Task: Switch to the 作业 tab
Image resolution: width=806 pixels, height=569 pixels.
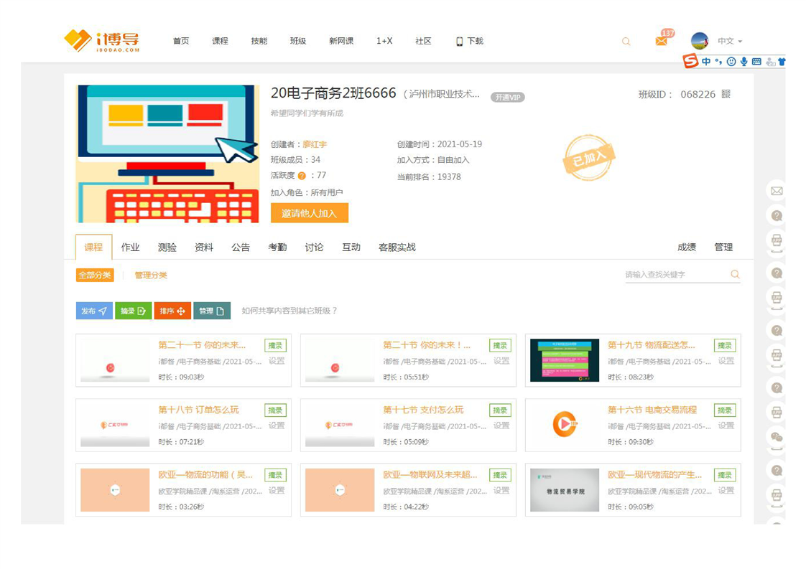Action: point(130,248)
